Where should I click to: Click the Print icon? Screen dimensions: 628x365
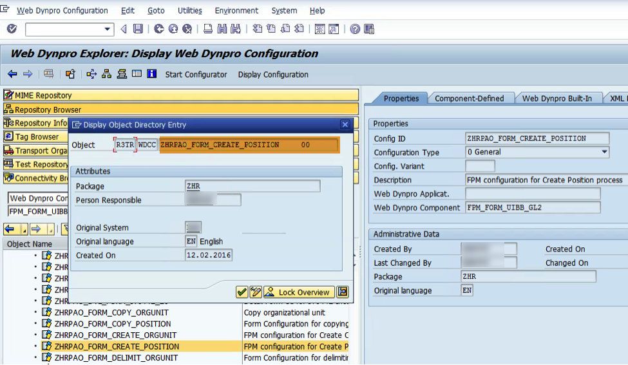208,29
